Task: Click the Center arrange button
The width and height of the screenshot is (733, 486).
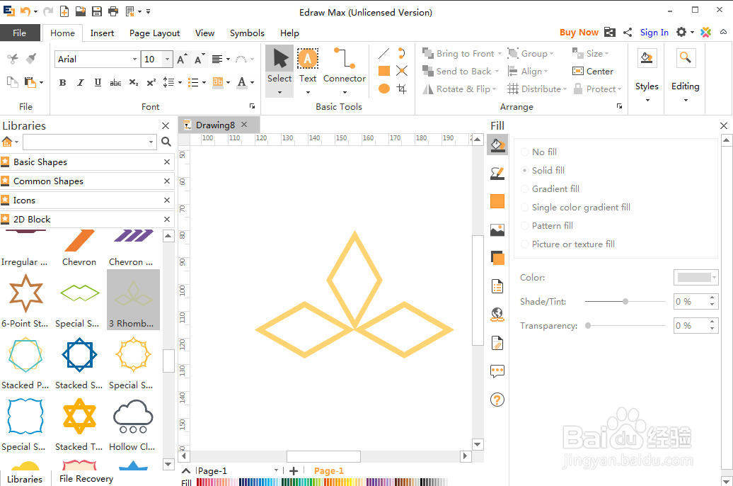Action: coord(593,71)
